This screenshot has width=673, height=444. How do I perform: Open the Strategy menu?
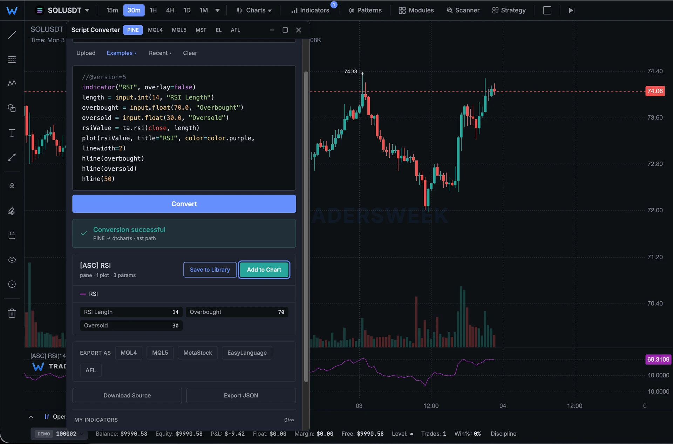509,11
